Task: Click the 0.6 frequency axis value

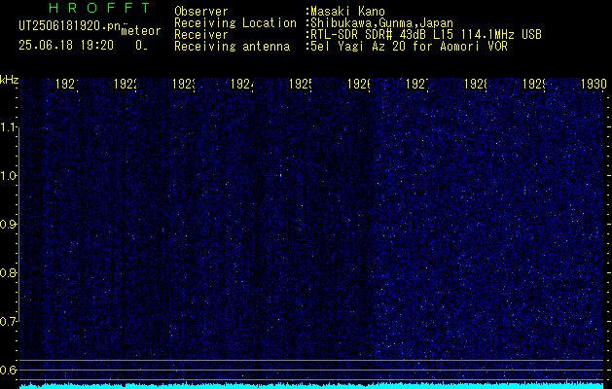Action: 8,370
